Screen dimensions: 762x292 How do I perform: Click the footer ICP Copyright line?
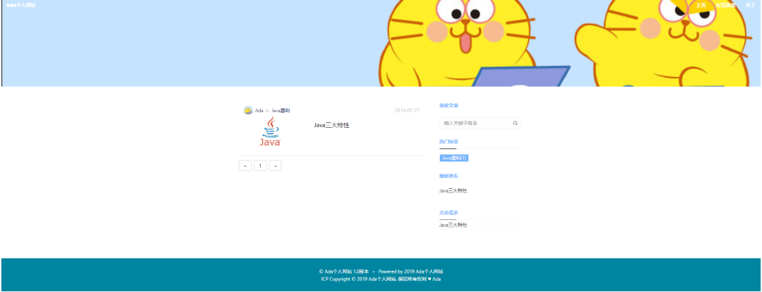[x=381, y=279]
